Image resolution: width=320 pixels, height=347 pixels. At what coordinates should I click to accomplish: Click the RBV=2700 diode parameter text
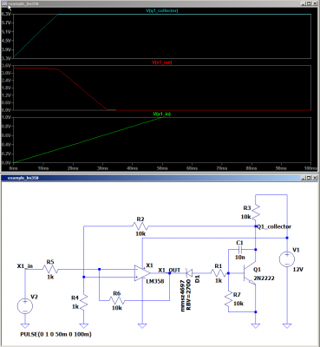pyautogui.click(x=189, y=295)
